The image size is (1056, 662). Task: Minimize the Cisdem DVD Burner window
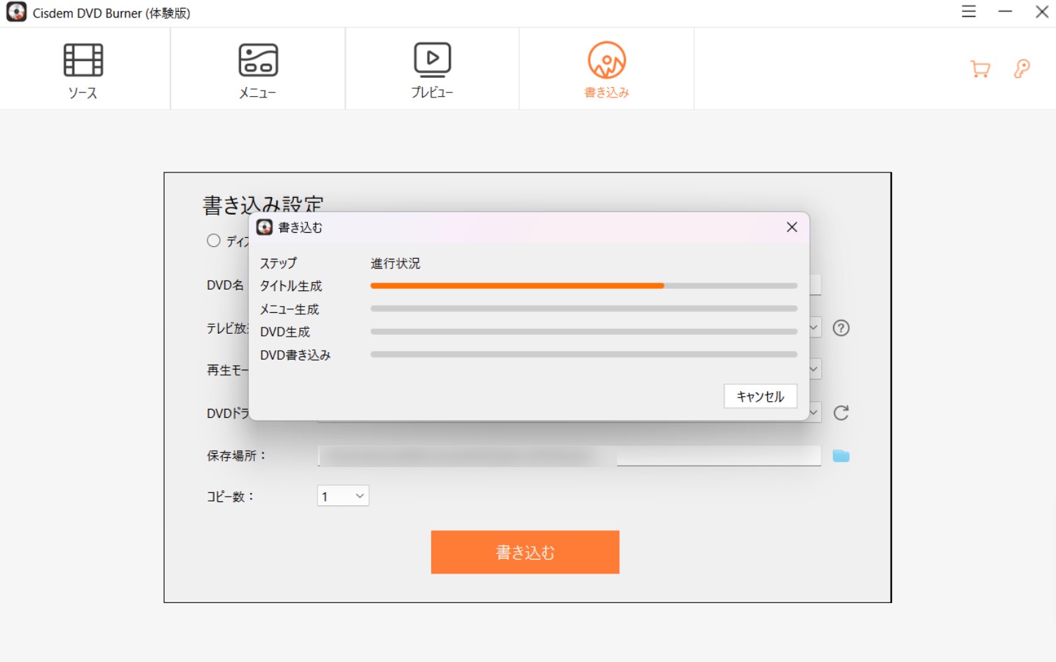1005,12
